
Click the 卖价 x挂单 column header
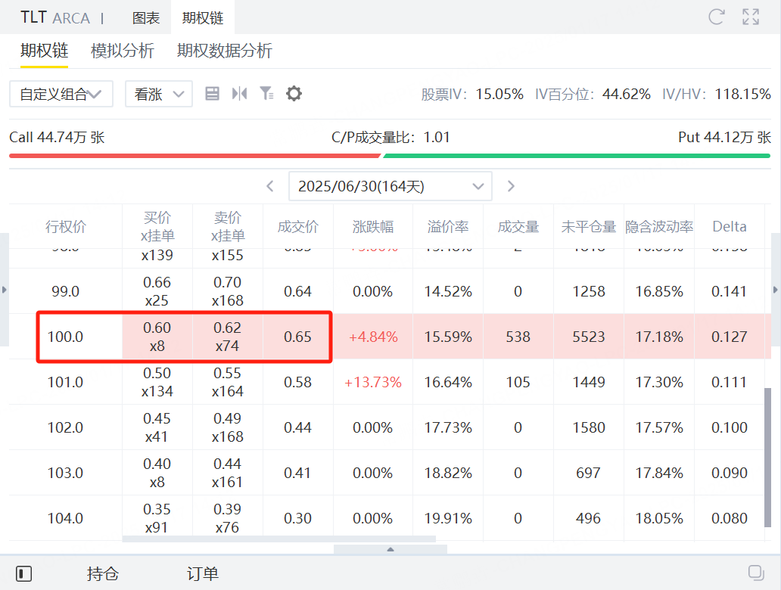(228, 226)
